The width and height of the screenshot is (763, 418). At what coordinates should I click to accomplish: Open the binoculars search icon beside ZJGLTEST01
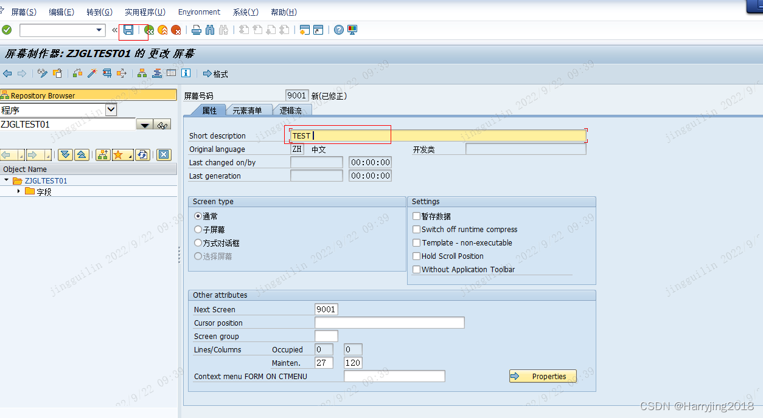click(x=162, y=124)
